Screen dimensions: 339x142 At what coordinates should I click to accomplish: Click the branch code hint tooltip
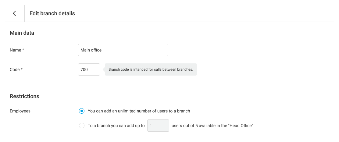(x=151, y=69)
